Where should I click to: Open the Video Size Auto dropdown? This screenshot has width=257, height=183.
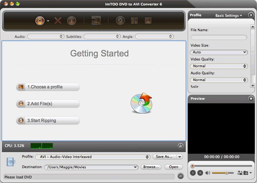click(219, 52)
